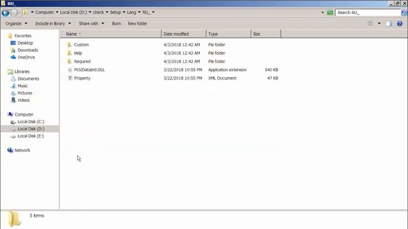Click the Documents library icon
The image size is (408, 229).
click(x=13, y=78)
